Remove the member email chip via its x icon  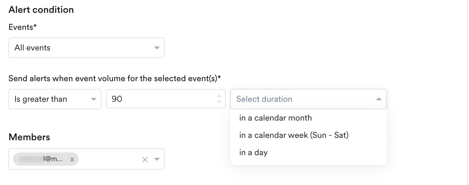72,159
